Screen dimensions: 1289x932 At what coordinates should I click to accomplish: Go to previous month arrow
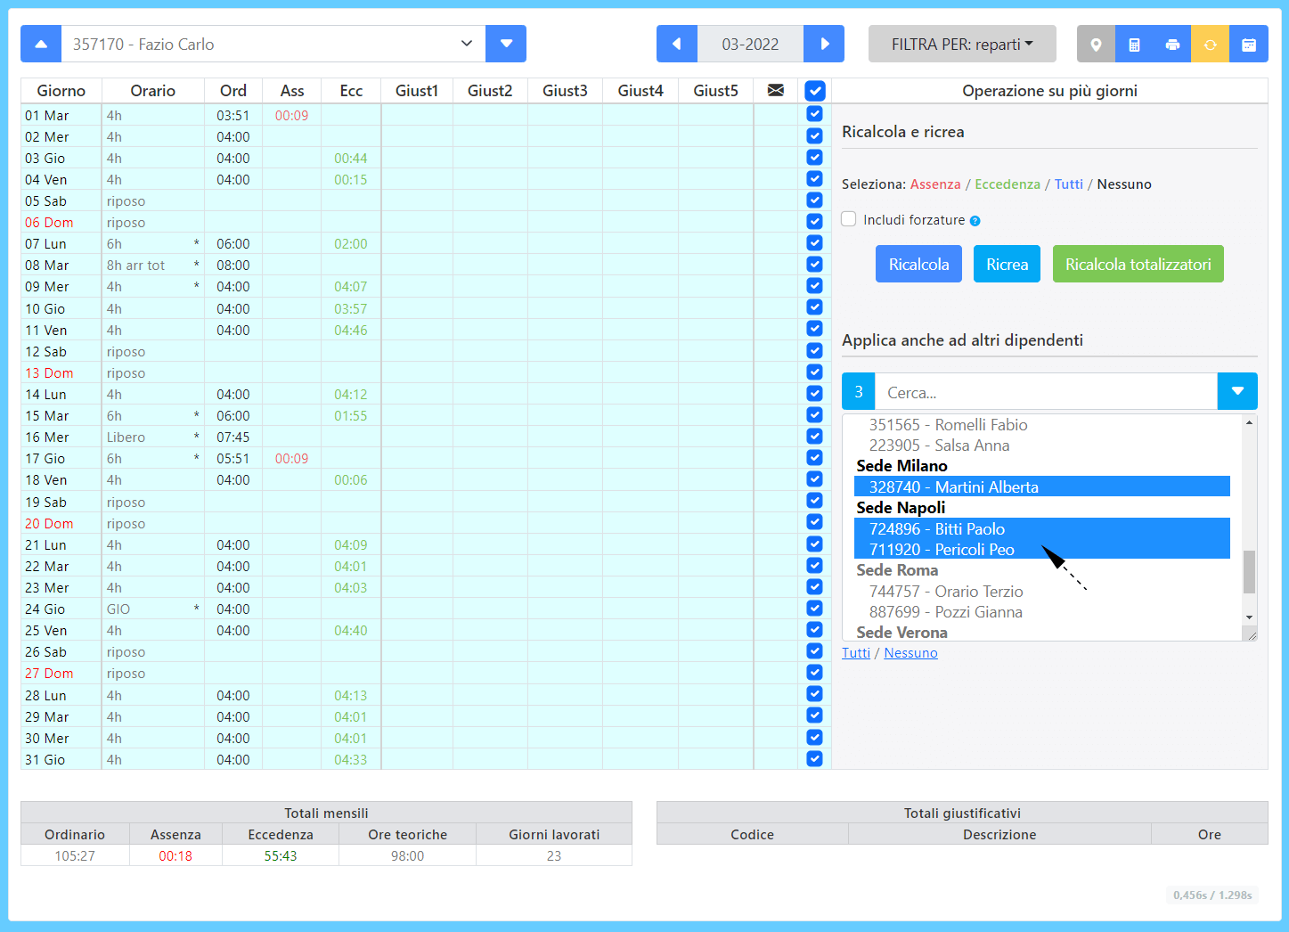[x=677, y=44]
